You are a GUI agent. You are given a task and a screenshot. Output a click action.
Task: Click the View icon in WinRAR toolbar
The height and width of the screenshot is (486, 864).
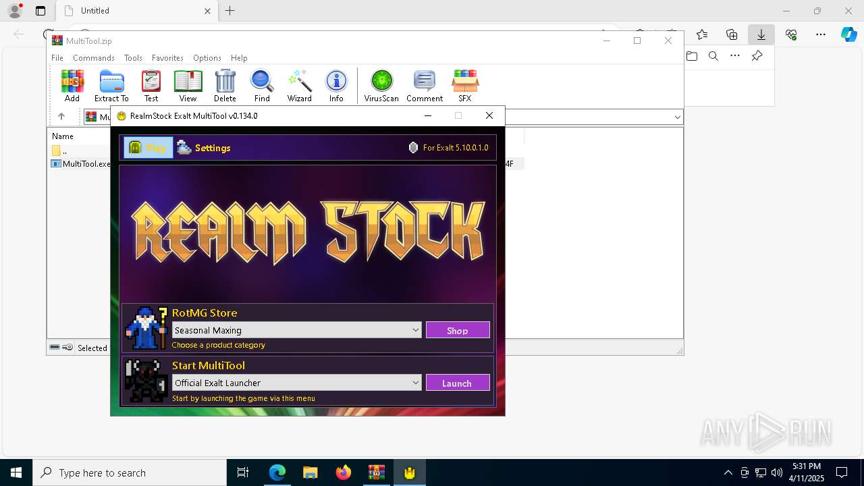pyautogui.click(x=188, y=86)
